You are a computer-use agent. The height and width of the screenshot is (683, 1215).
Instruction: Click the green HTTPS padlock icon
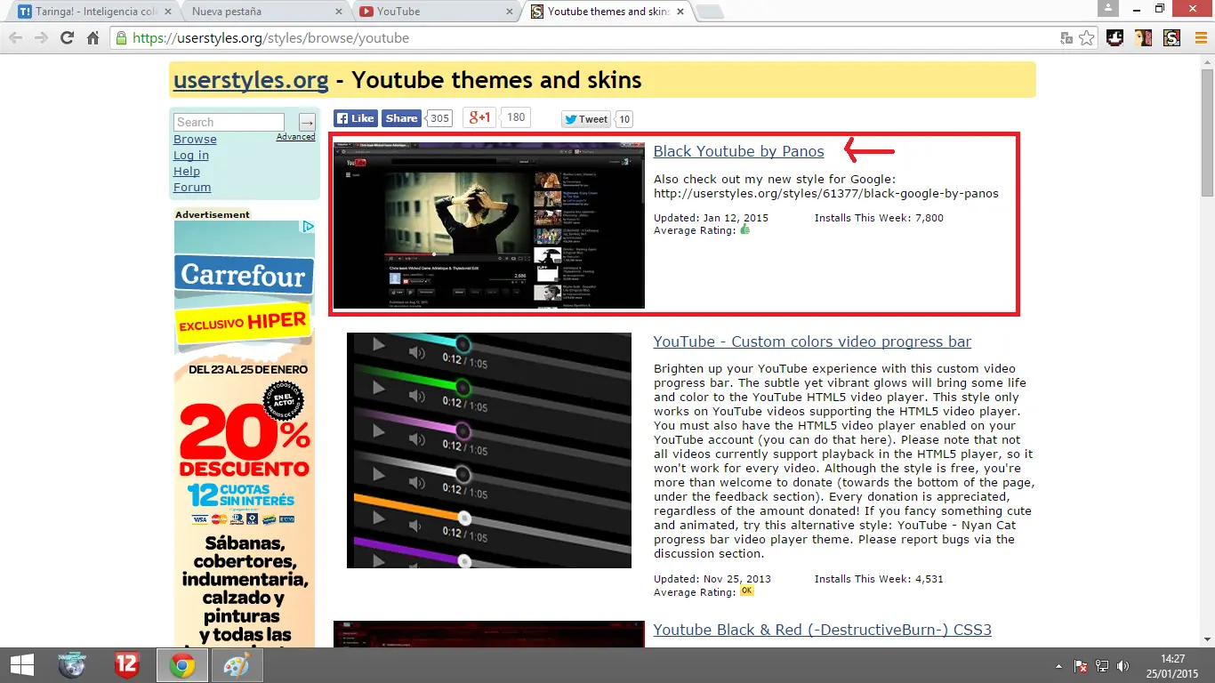(x=121, y=38)
